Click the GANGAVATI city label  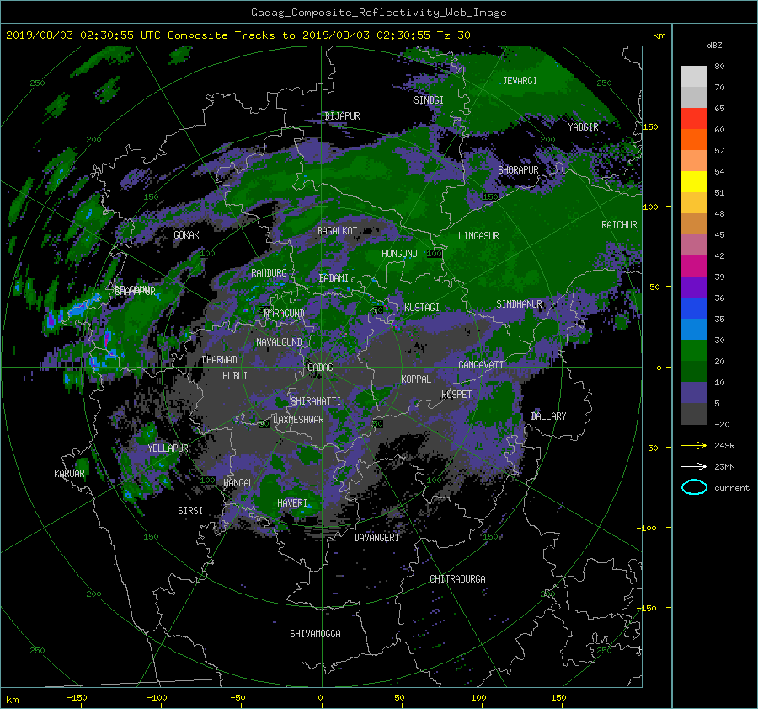481,365
